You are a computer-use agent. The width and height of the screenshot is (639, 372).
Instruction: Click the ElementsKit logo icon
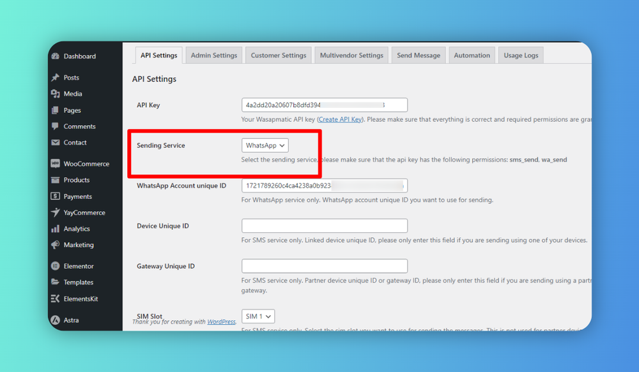[x=56, y=299]
